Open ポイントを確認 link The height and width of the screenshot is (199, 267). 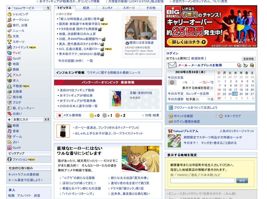pyautogui.click(x=183, y=116)
